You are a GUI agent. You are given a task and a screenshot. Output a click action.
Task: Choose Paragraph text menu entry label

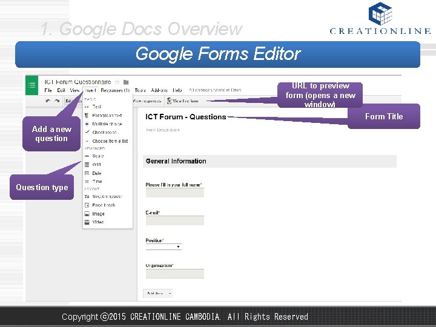[x=107, y=116]
